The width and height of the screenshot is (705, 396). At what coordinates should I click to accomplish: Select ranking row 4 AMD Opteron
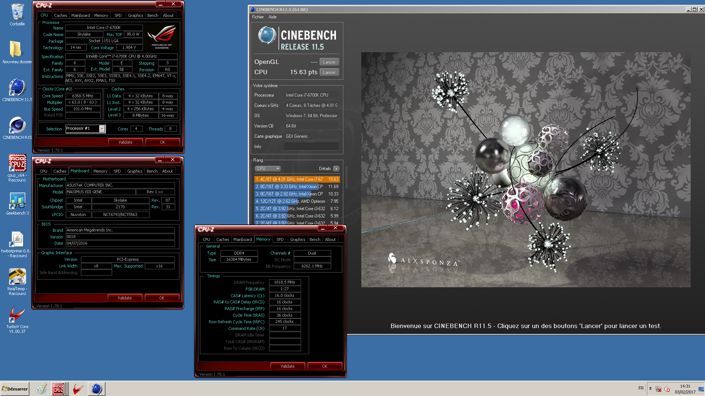click(297, 201)
